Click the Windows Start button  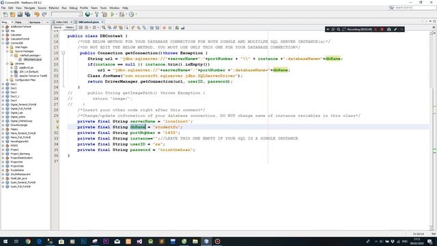point(5,241)
